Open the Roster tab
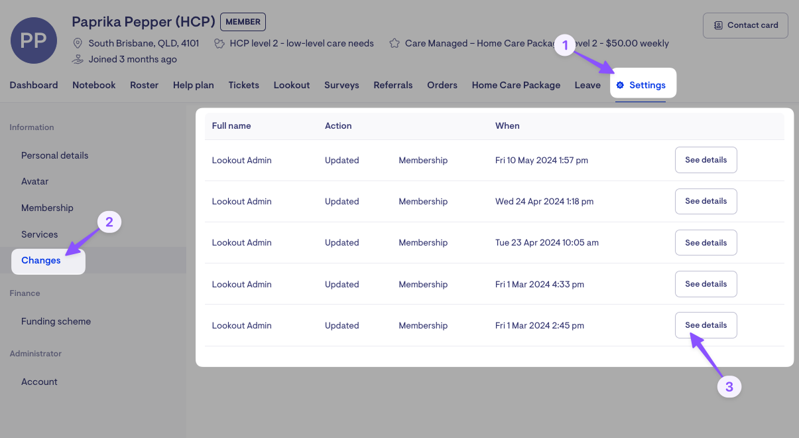799x438 pixels. 144,85
